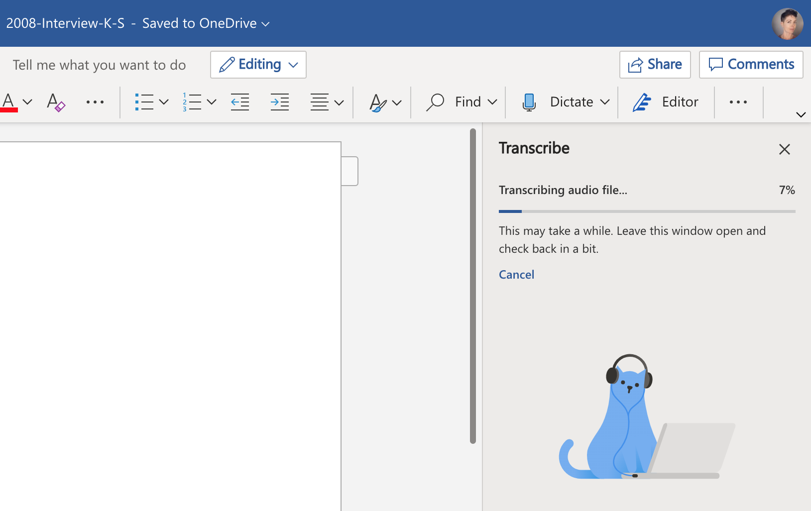This screenshot has width=811, height=511.
Task: Increase the paragraph indent
Action: click(280, 102)
